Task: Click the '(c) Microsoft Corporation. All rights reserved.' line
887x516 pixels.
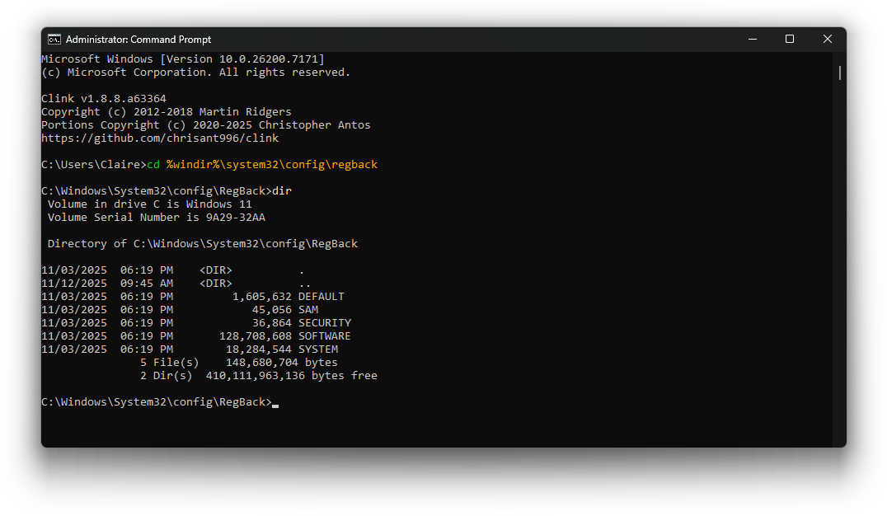Action: click(196, 73)
